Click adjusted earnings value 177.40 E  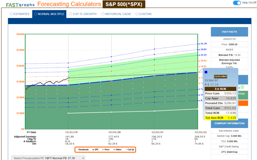(114, 137)
